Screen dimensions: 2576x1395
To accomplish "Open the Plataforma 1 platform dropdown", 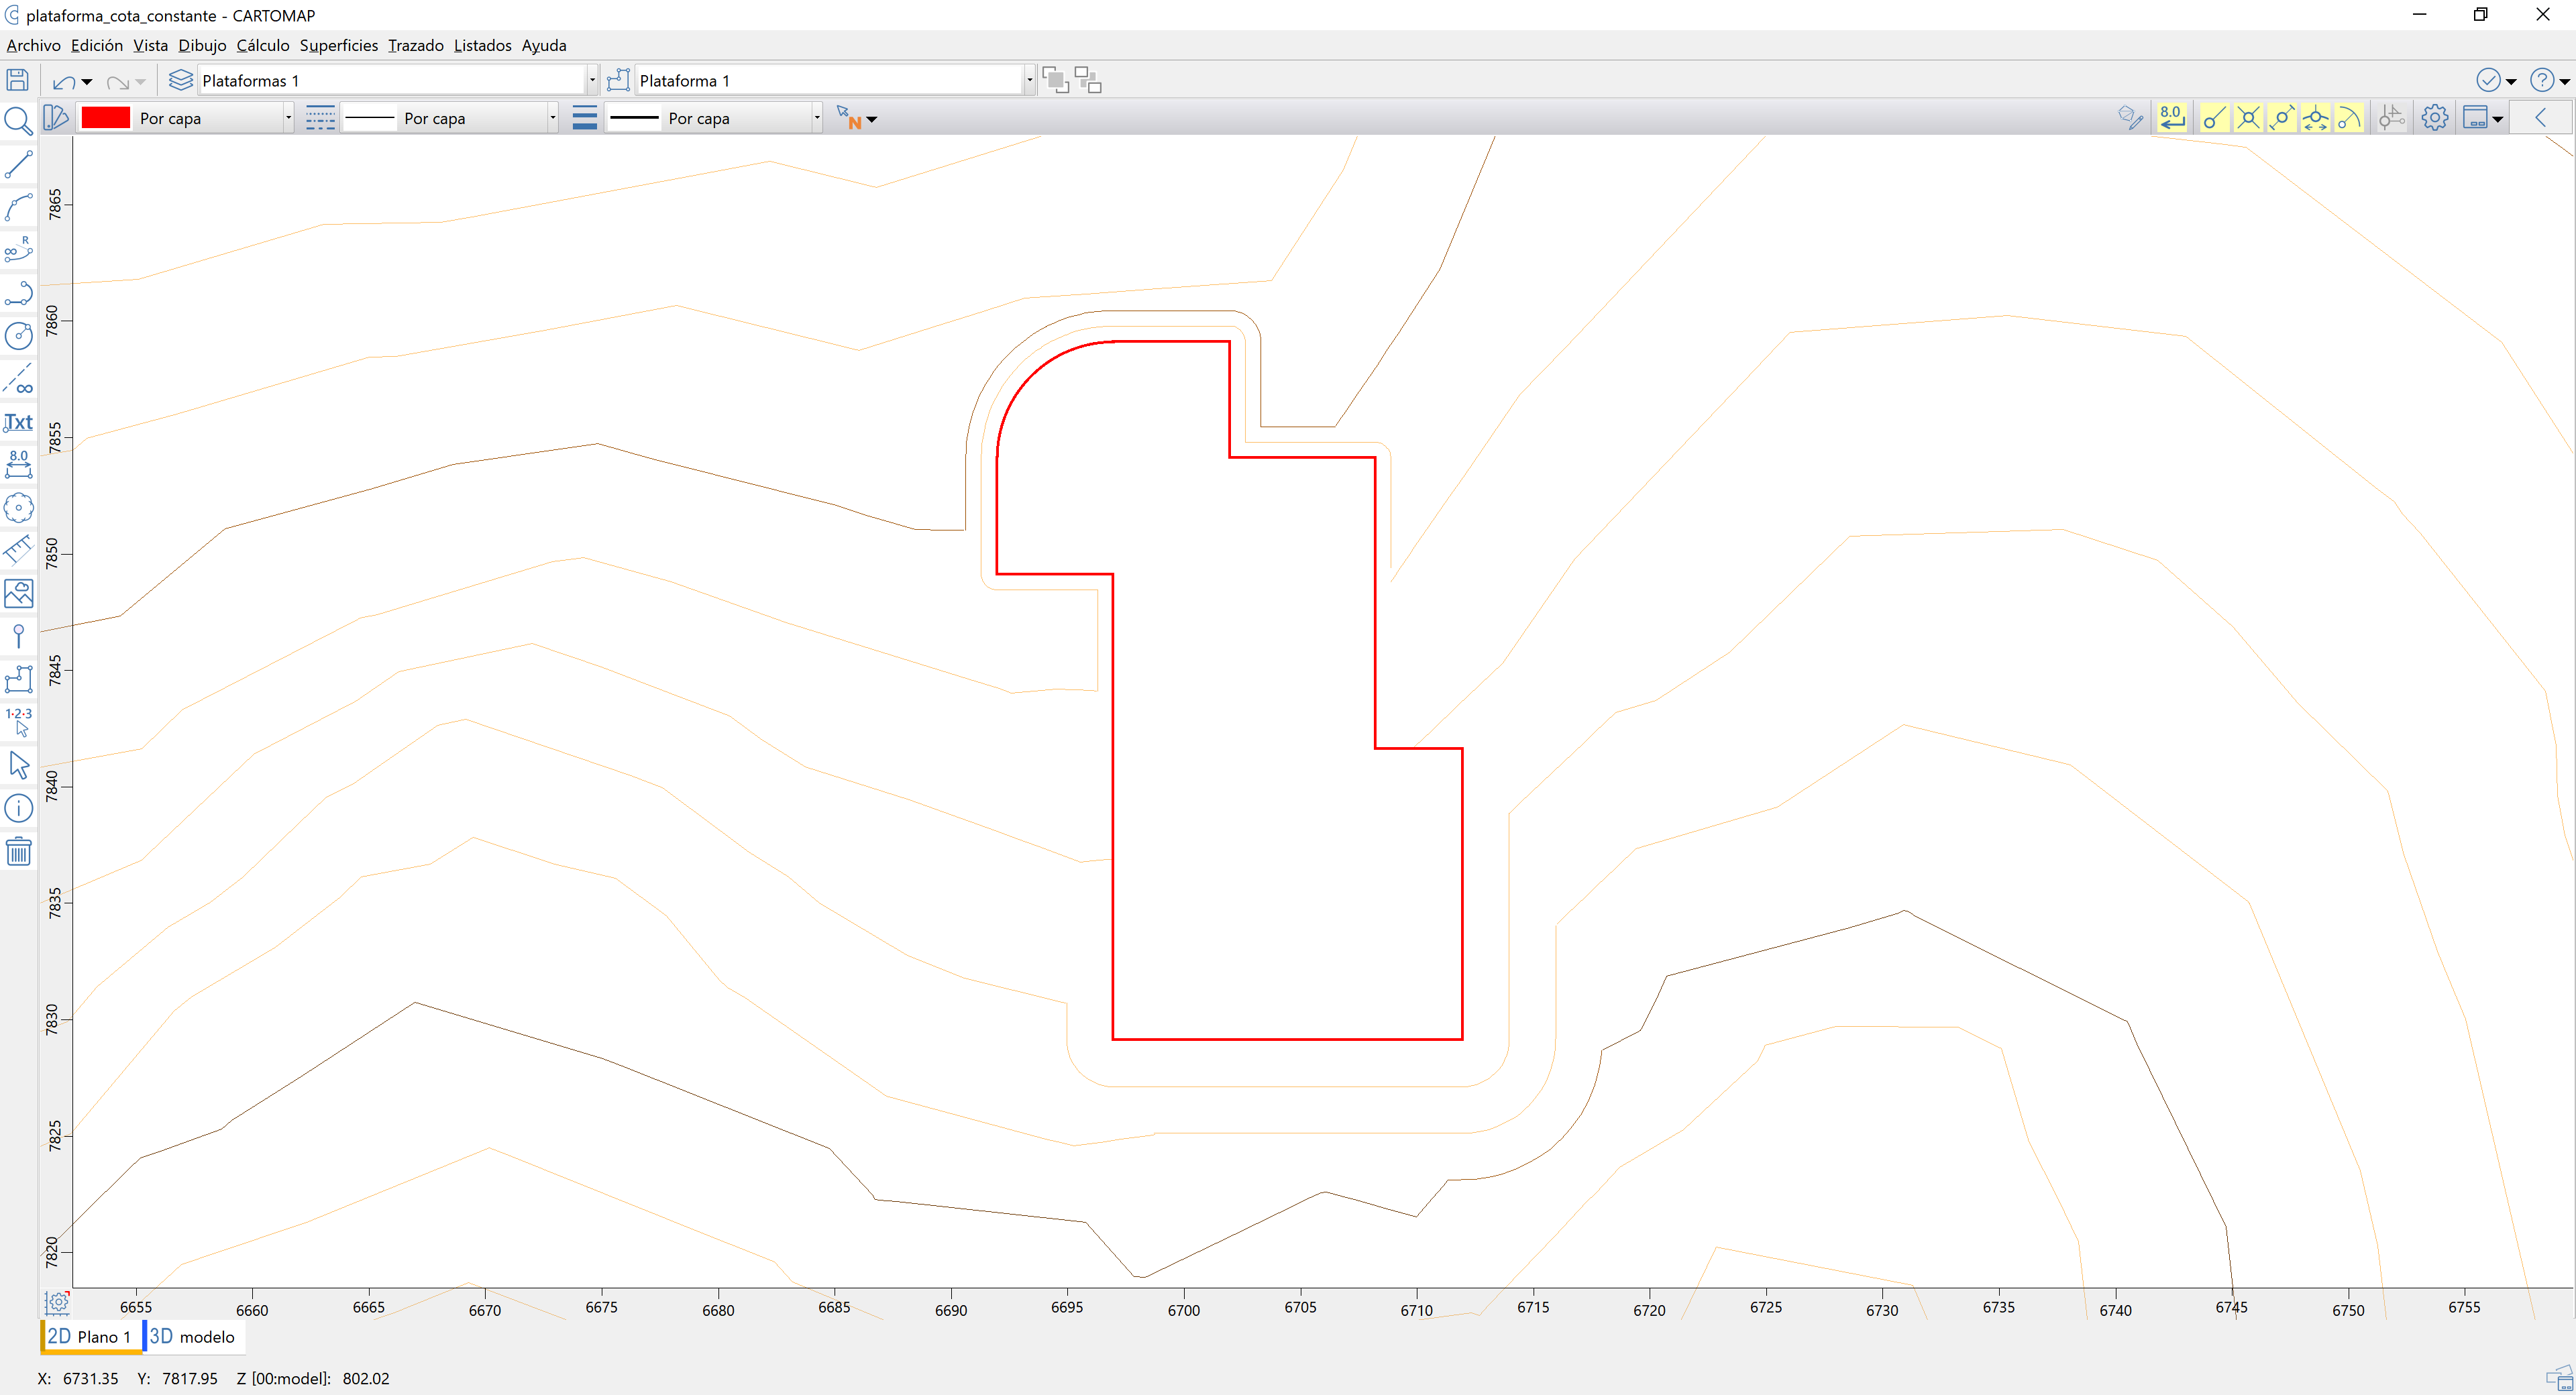I will click(1029, 80).
